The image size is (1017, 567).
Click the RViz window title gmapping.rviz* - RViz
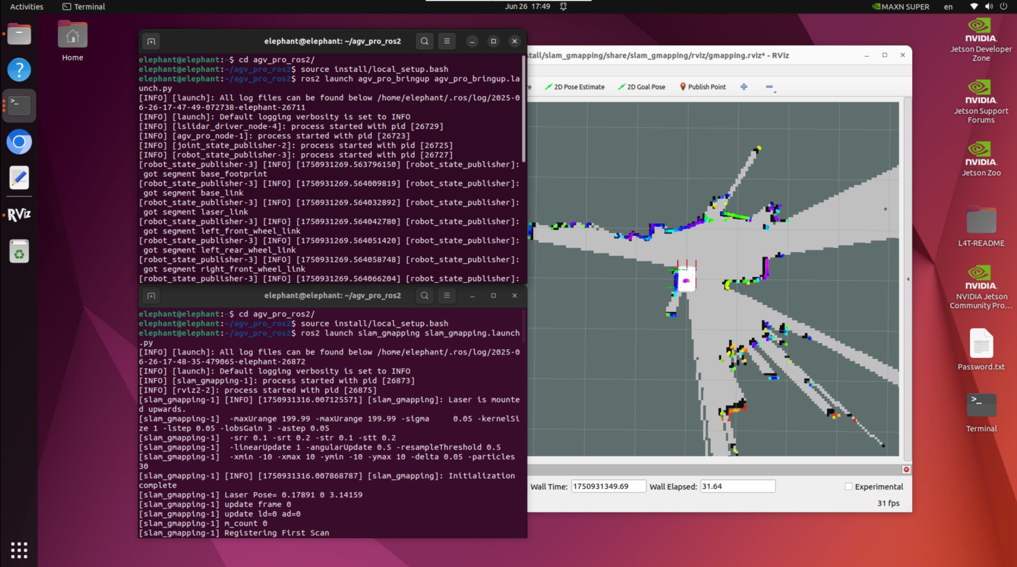tap(658, 55)
